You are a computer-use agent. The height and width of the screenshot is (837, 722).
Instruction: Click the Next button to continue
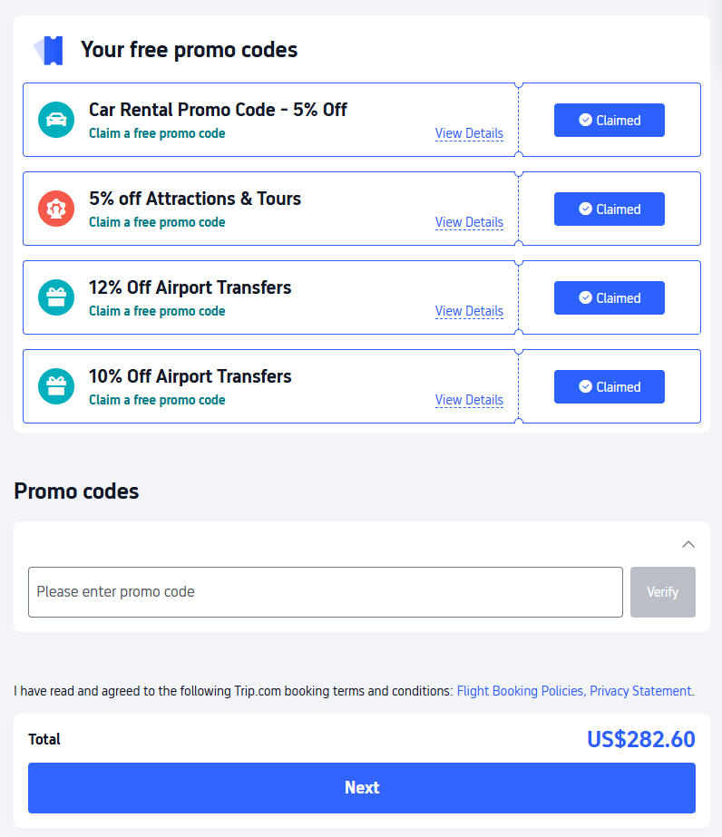pos(361,788)
